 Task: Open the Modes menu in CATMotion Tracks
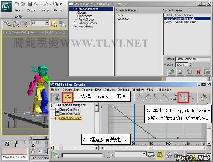point(55,90)
